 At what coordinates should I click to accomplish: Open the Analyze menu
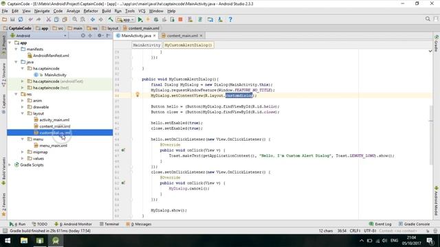[x=74, y=11]
